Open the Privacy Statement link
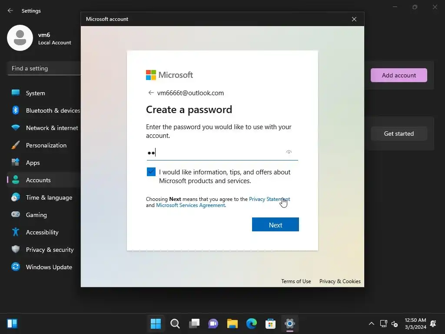The image size is (445, 334). coord(269,199)
